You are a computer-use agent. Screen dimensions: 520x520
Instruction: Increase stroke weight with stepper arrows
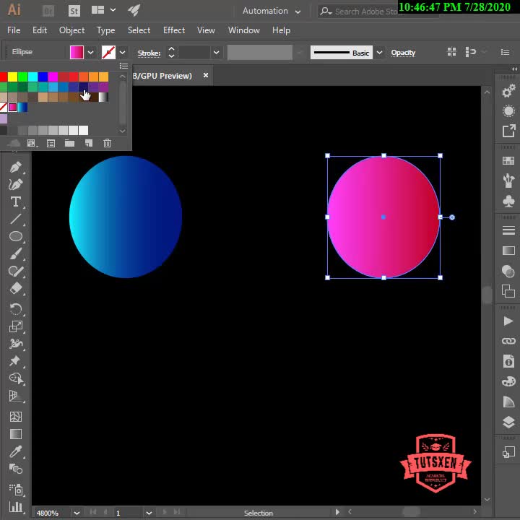(x=171, y=49)
